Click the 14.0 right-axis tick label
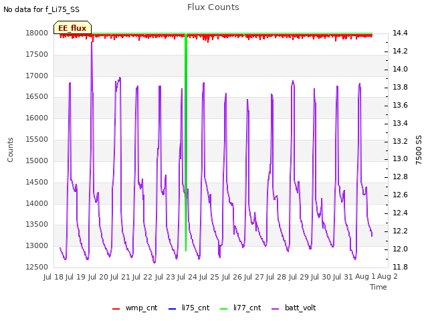428x321 pixels. click(400, 69)
